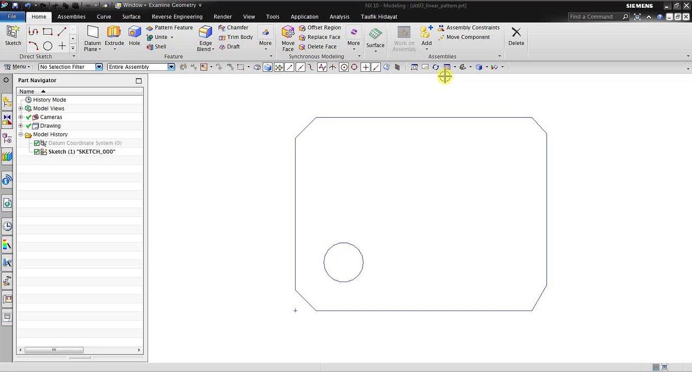The image size is (692, 372).
Task: Collapse the Model History node
Action: tap(21, 135)
